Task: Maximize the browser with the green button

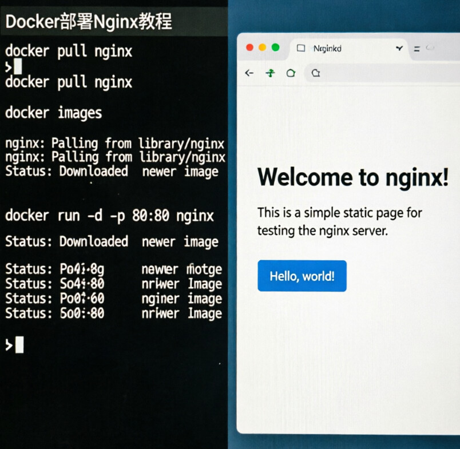Action: [x=275, y=47]
